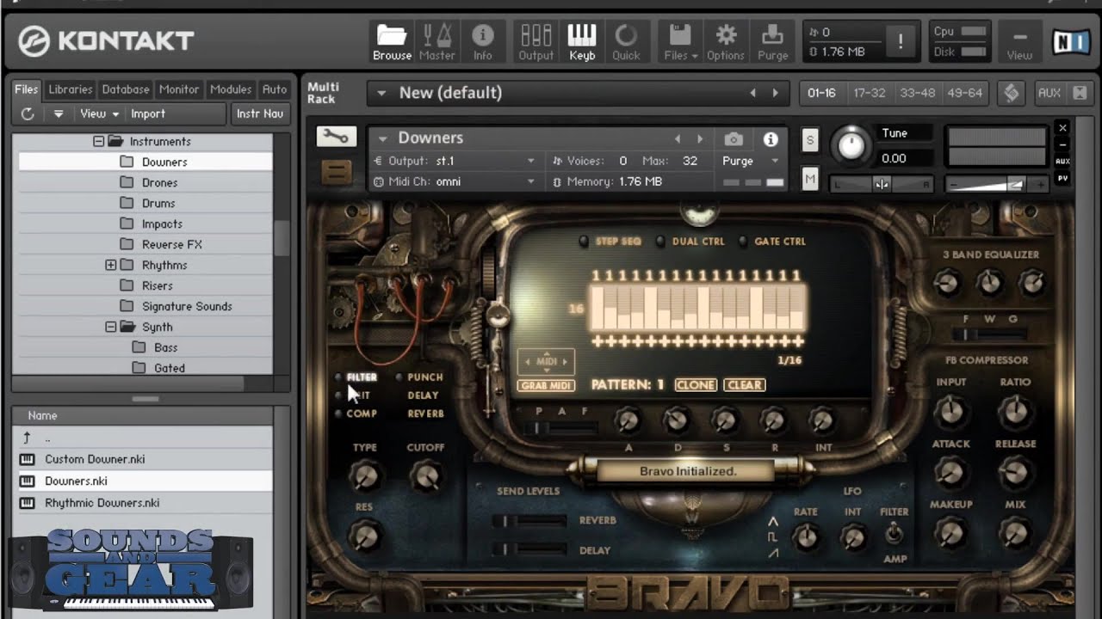The image size is (1102, 619).
Task: Select the LFO sawtooth waveform
Action: pos(773,553)
